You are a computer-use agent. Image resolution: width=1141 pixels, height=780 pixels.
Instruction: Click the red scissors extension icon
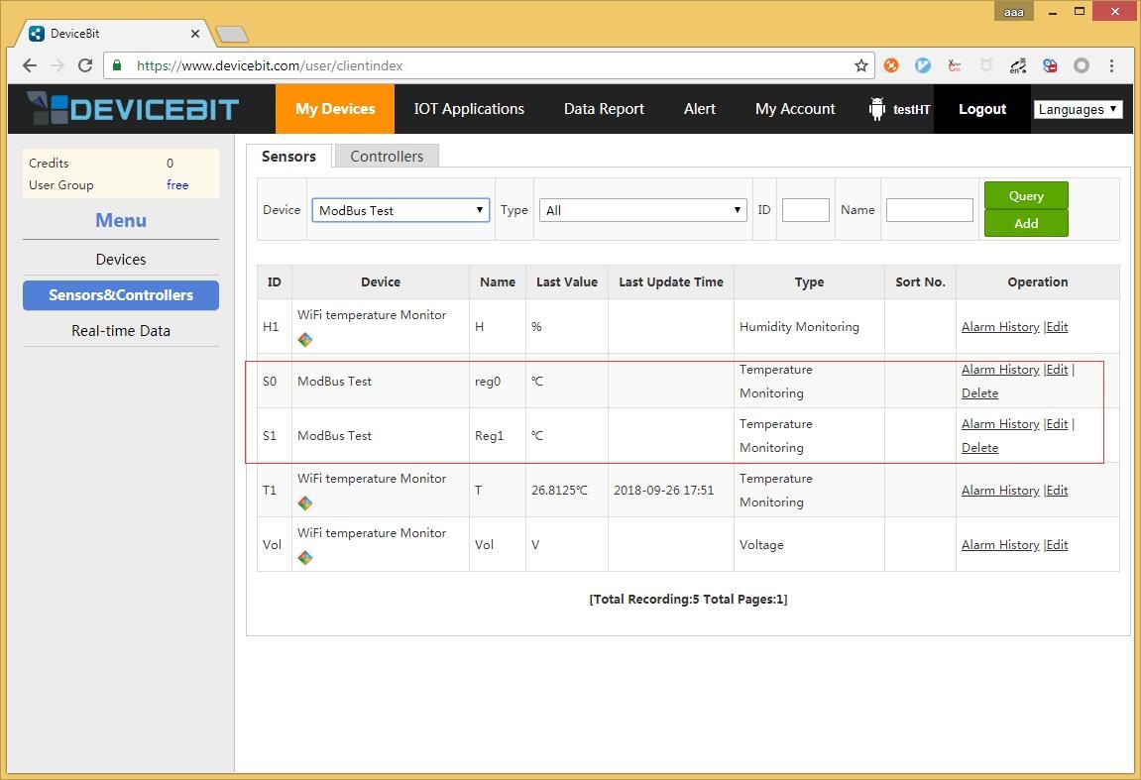[x=955, y=65]
